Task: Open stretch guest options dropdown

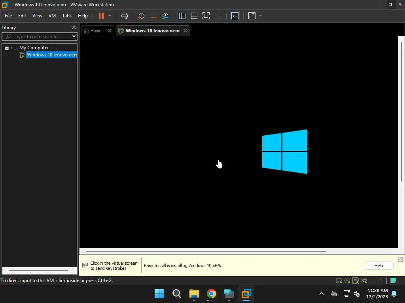Action: click(260, 16)
